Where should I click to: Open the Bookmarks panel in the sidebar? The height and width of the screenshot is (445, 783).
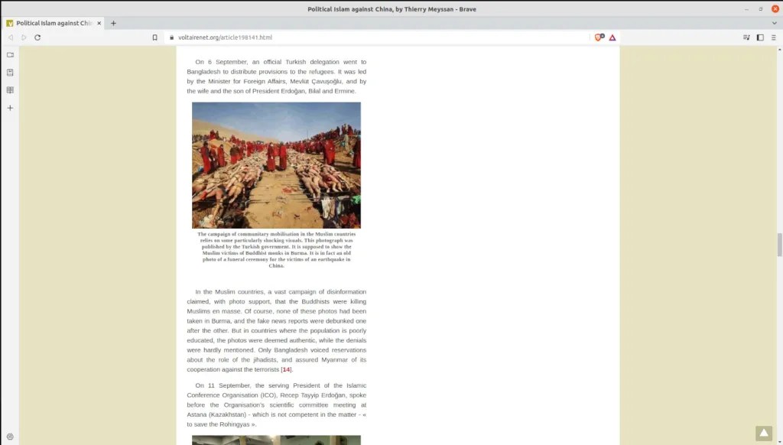tap(10, 73)
